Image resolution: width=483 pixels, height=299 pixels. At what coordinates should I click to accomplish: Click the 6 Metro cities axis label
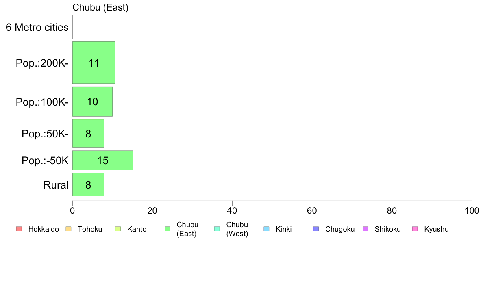click(x=37, y=27)
